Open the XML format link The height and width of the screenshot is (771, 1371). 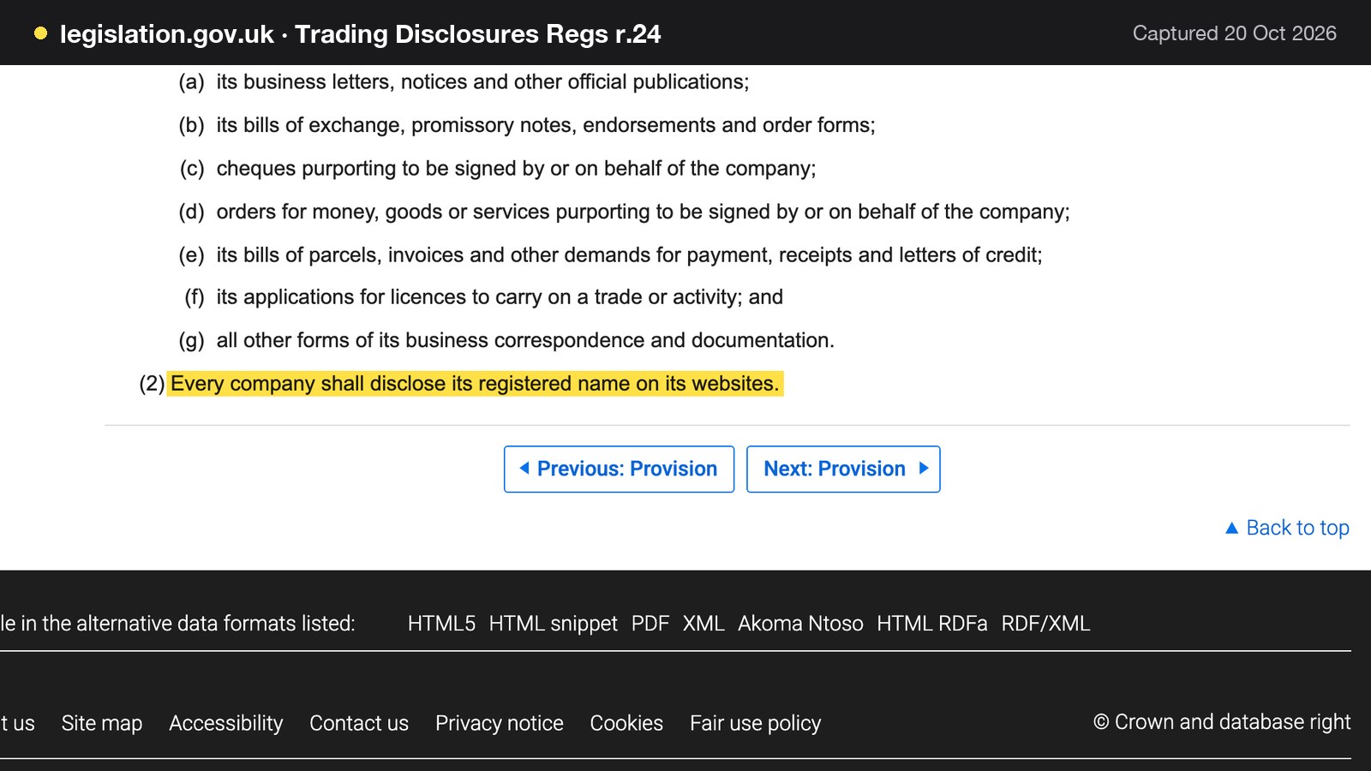(x=703, y=624)
